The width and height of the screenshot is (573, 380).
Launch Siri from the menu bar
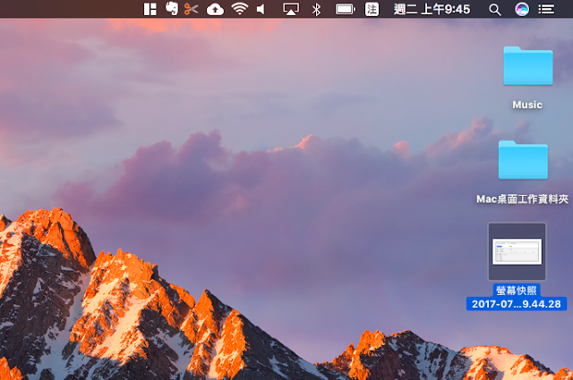click(522, 9)
